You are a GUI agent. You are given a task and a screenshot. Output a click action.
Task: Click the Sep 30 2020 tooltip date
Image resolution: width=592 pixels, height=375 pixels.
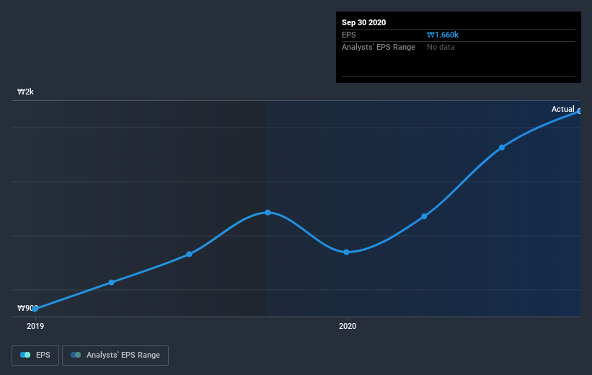(364, 22)
